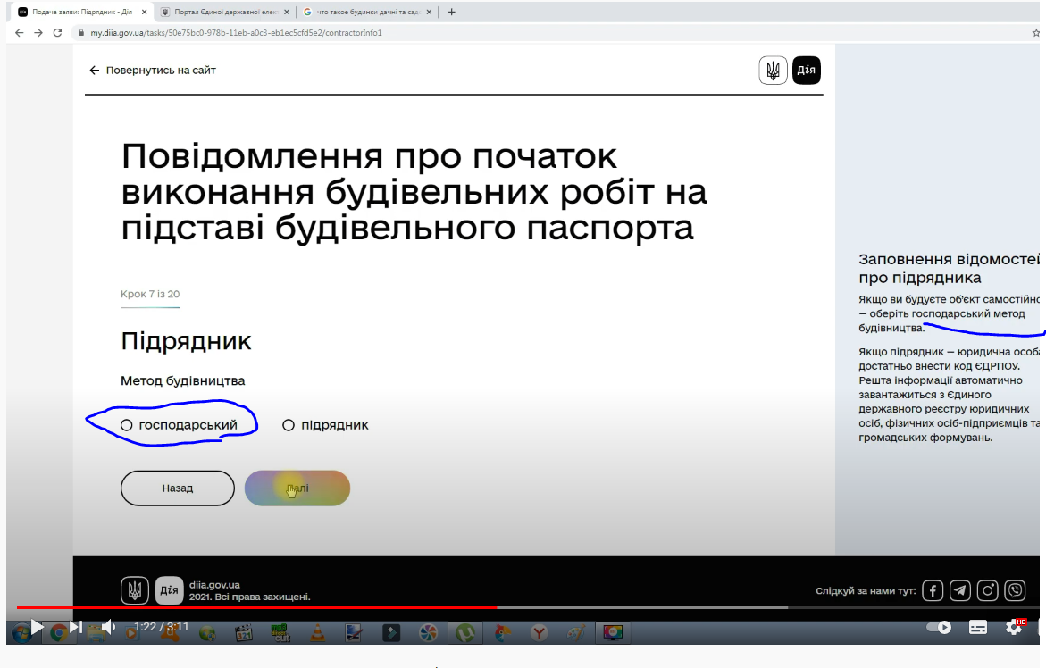The height and width of the screenshot is (668, 1046).
Task: Click the Повернутись на сайт link
Action: pyautogui.click(x=153, y=70)
